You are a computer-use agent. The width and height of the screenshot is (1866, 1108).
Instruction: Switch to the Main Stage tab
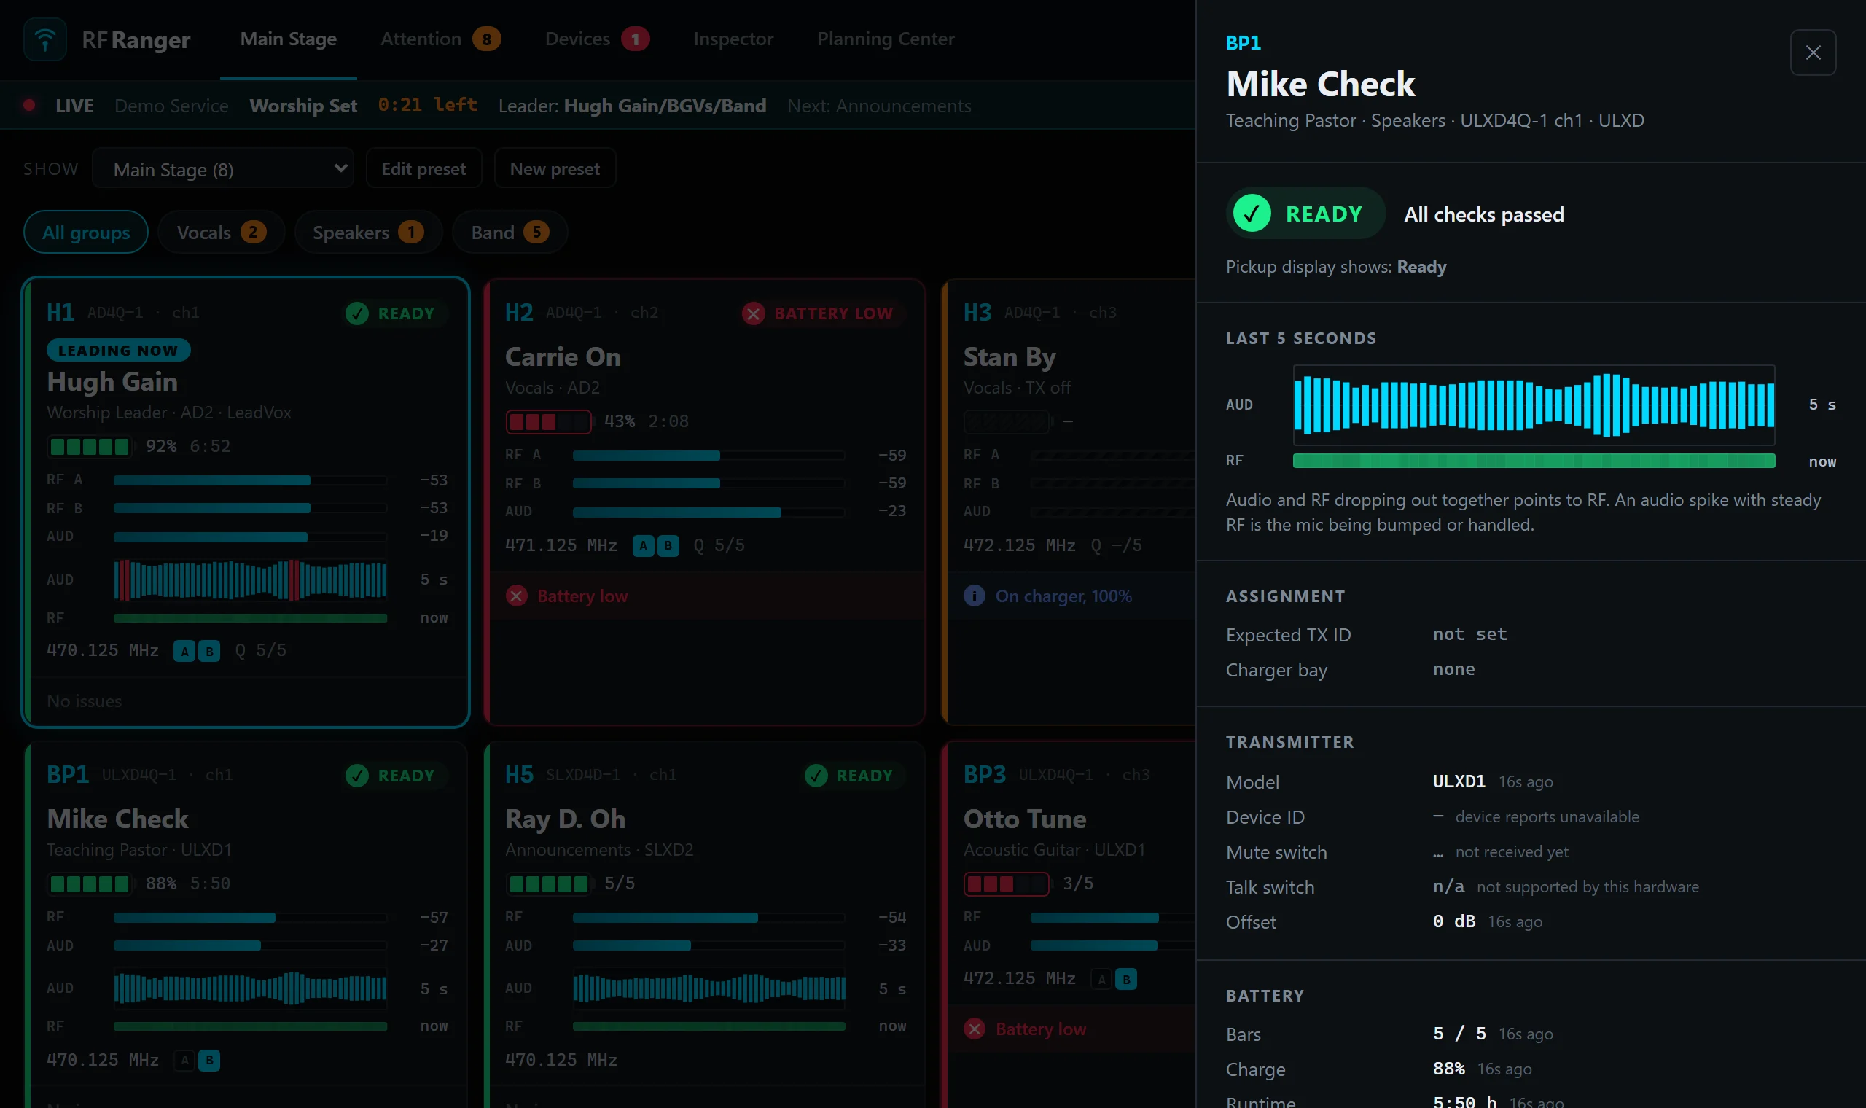click(288, 39)
